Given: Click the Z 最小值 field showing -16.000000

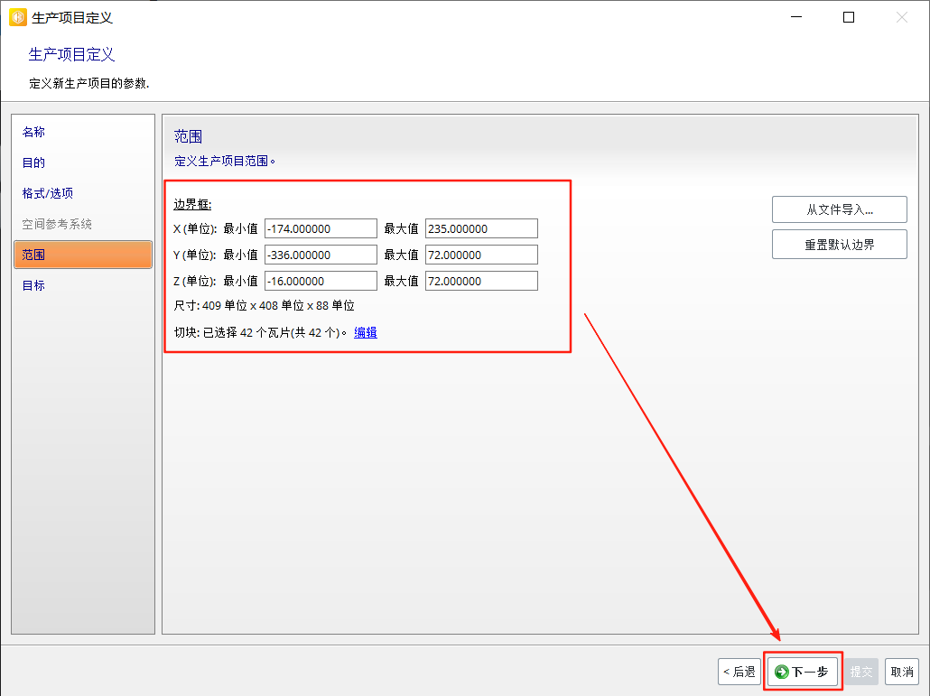Looking at the screenshot, I should [321, 282].
